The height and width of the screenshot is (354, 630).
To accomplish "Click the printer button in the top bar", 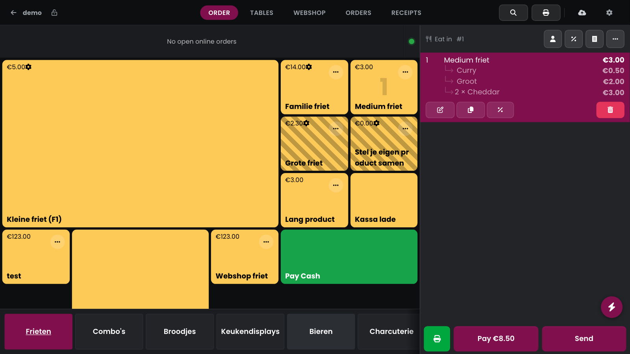I will (546, 13).
